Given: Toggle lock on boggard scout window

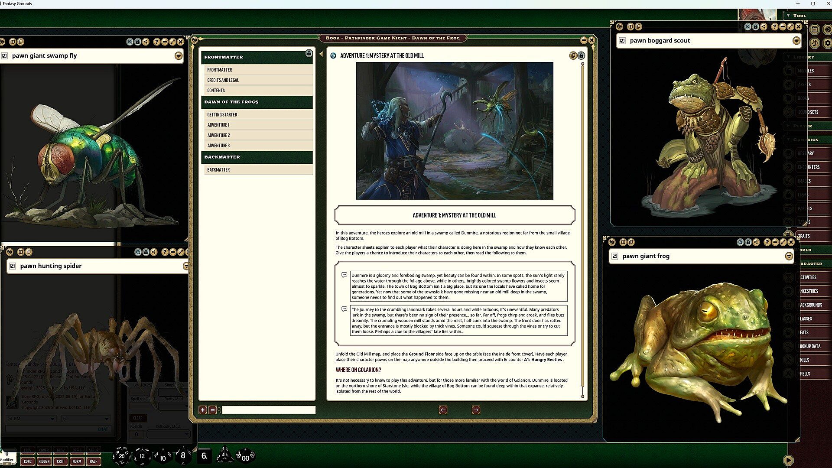Looking at the screenshot, I should (x=756, y=27).
